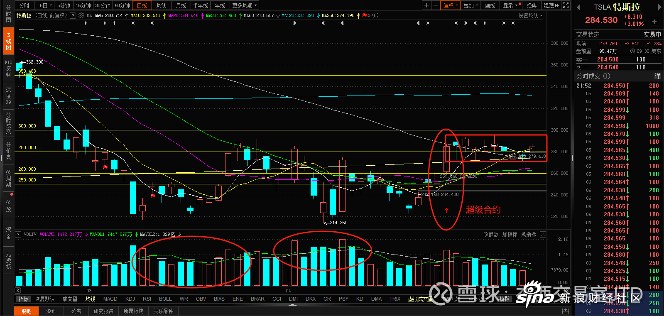The image size is (664, 316).
Task: Toggle 模板 template option
Action: (504, 299)
